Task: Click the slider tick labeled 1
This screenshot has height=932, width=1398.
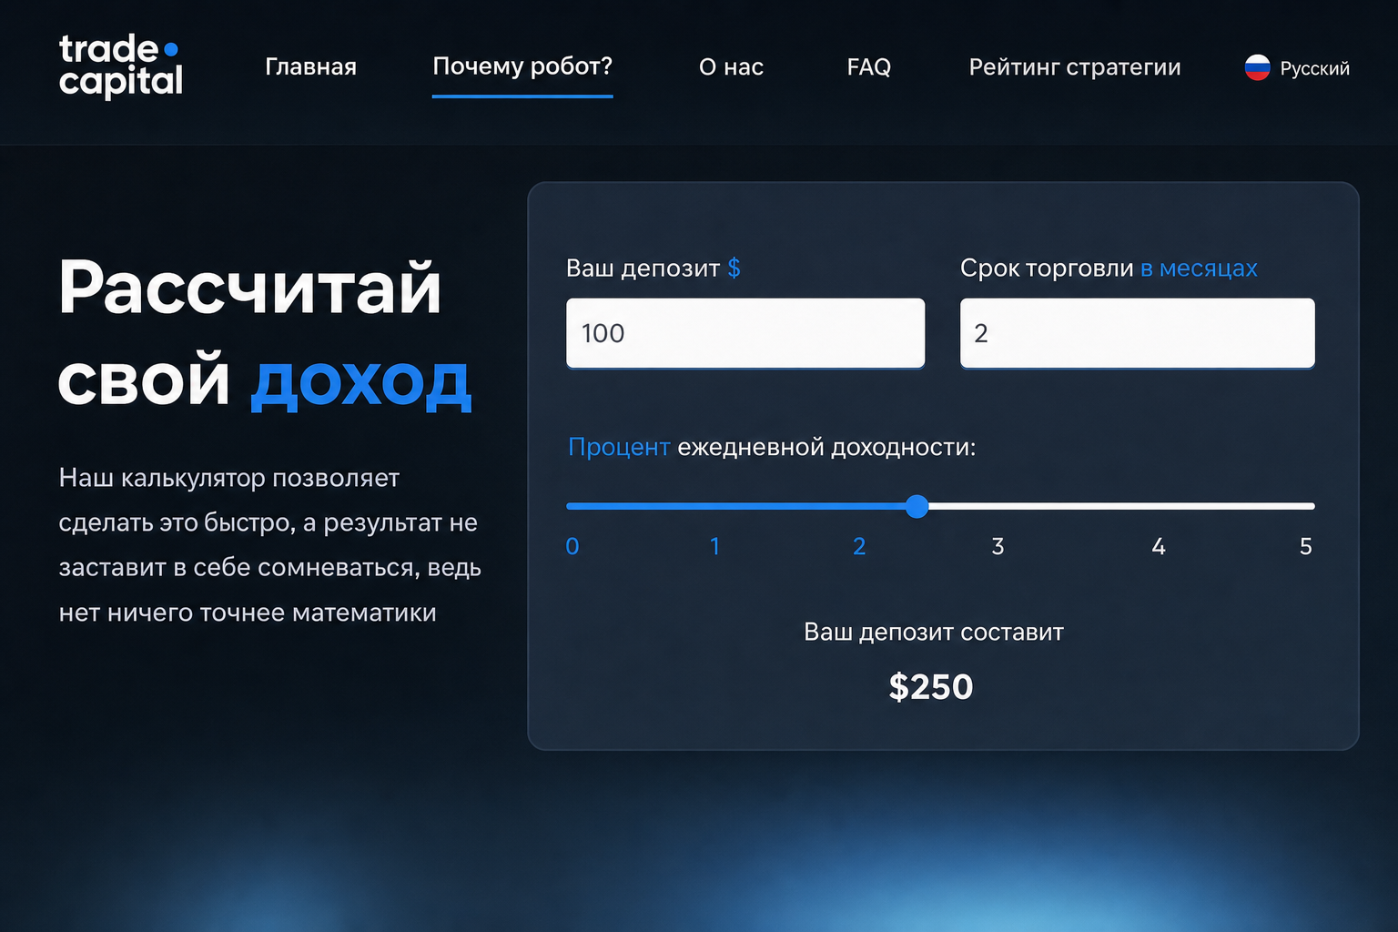Action: pos(715,546)
